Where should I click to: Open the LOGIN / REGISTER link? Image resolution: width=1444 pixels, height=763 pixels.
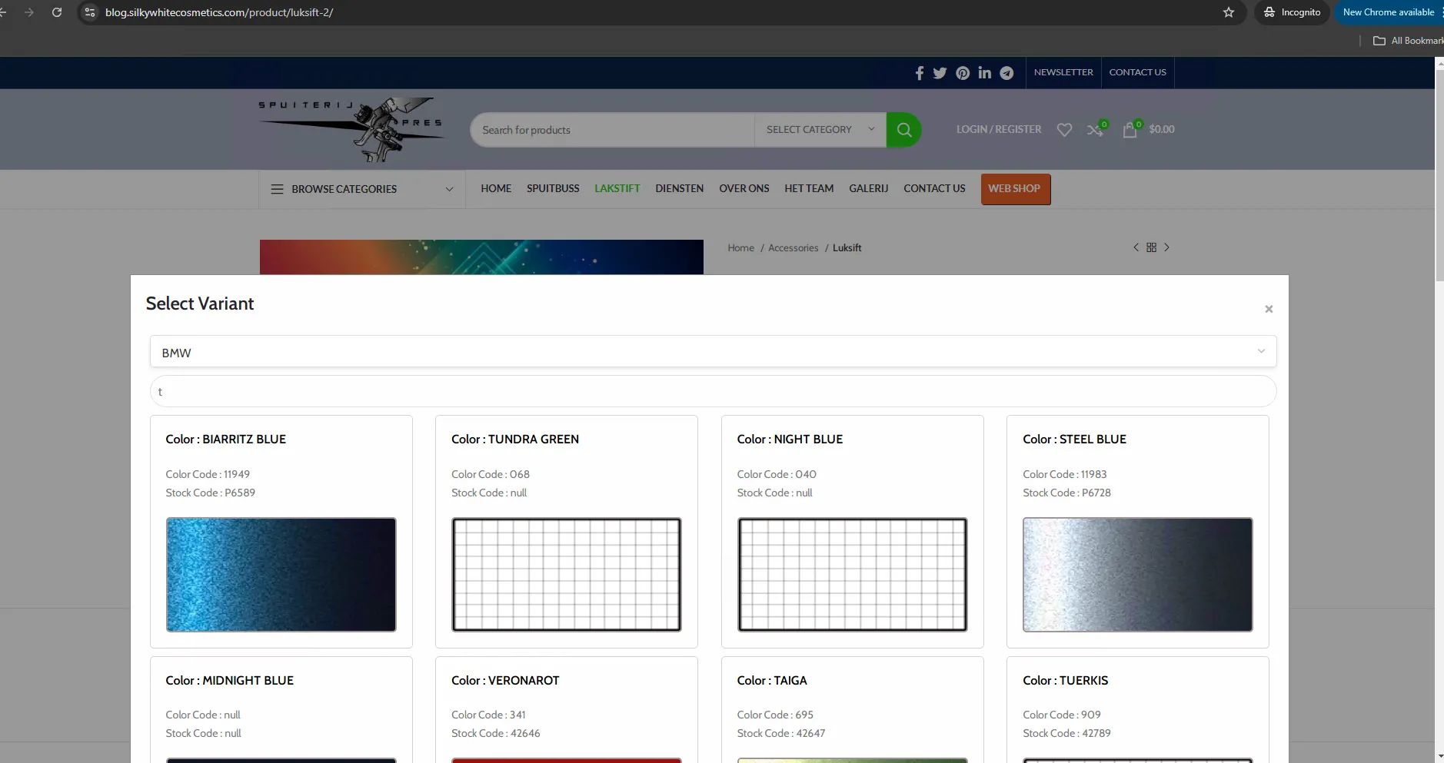click(x=997, y=129)
